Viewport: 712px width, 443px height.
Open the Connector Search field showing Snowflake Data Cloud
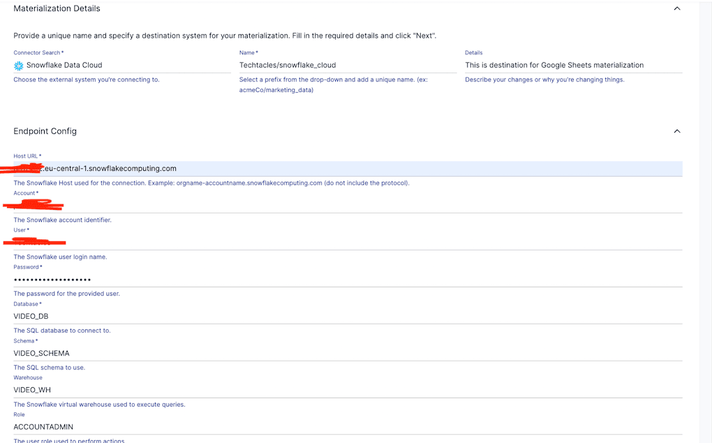122,65
